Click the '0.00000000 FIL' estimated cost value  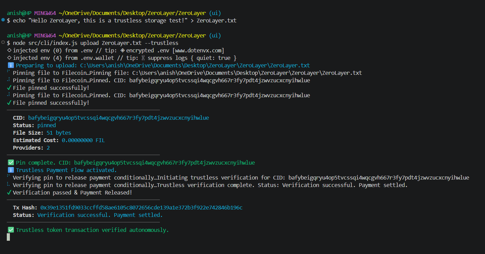point(83,140)
